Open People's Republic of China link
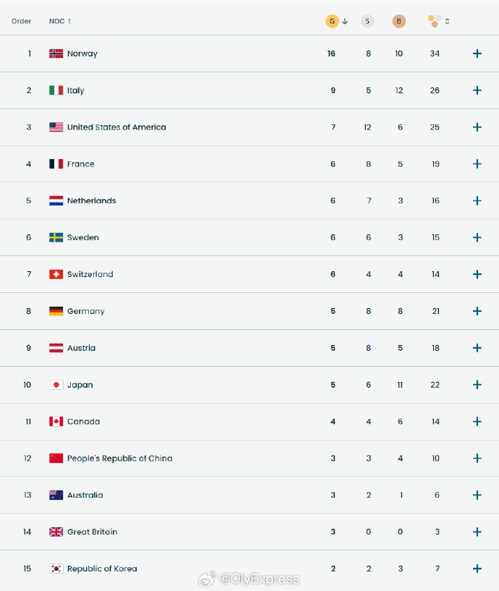 pos(119,459)
